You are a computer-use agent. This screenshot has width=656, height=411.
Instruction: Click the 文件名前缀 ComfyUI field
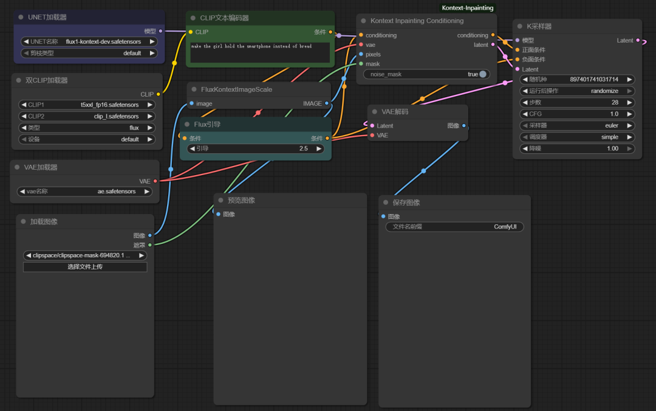[x=454, y=227]
